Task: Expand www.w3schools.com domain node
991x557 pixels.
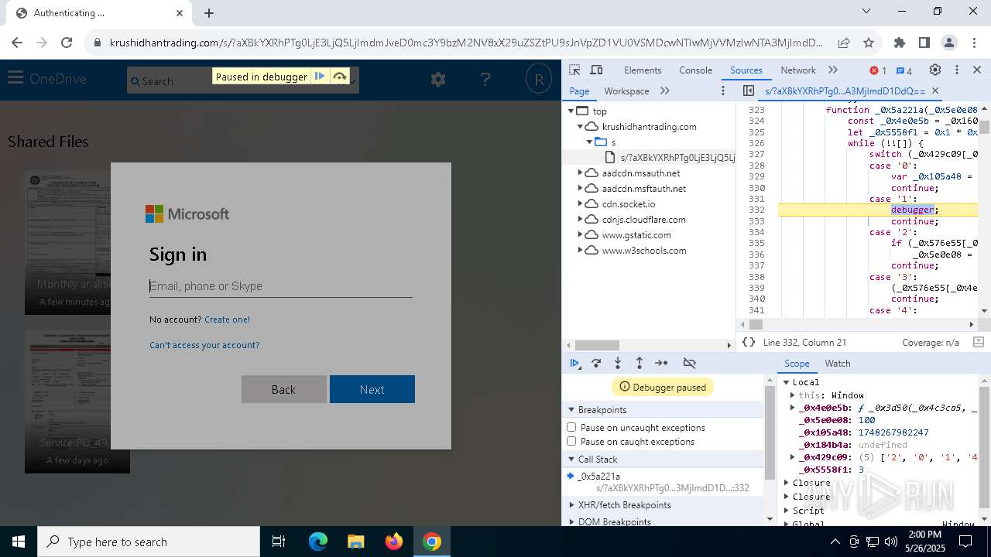Action: (x=580, y=251)
